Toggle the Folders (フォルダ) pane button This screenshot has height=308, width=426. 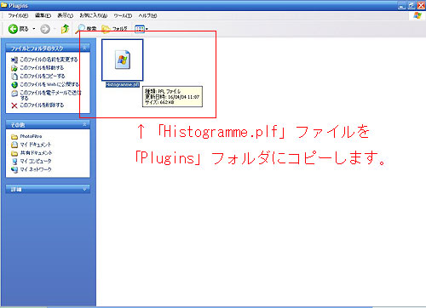click(x=115, y=29)
